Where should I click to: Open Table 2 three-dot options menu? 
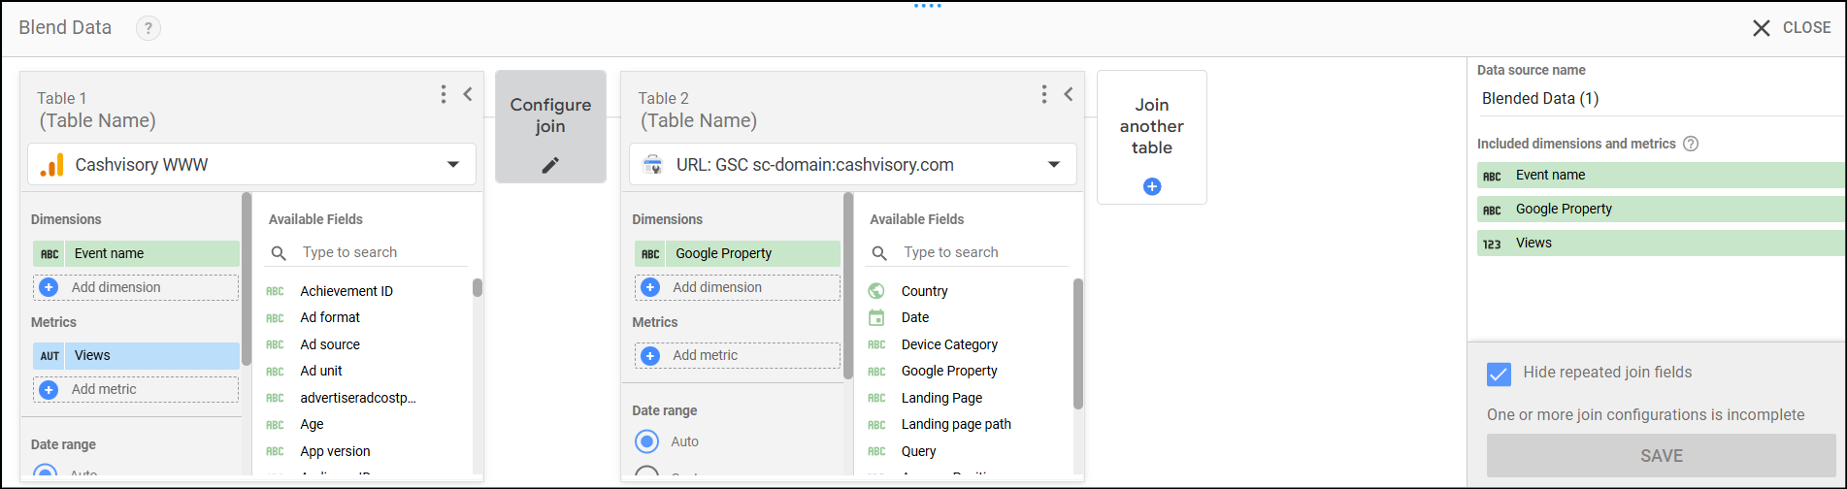point(1044,94)
